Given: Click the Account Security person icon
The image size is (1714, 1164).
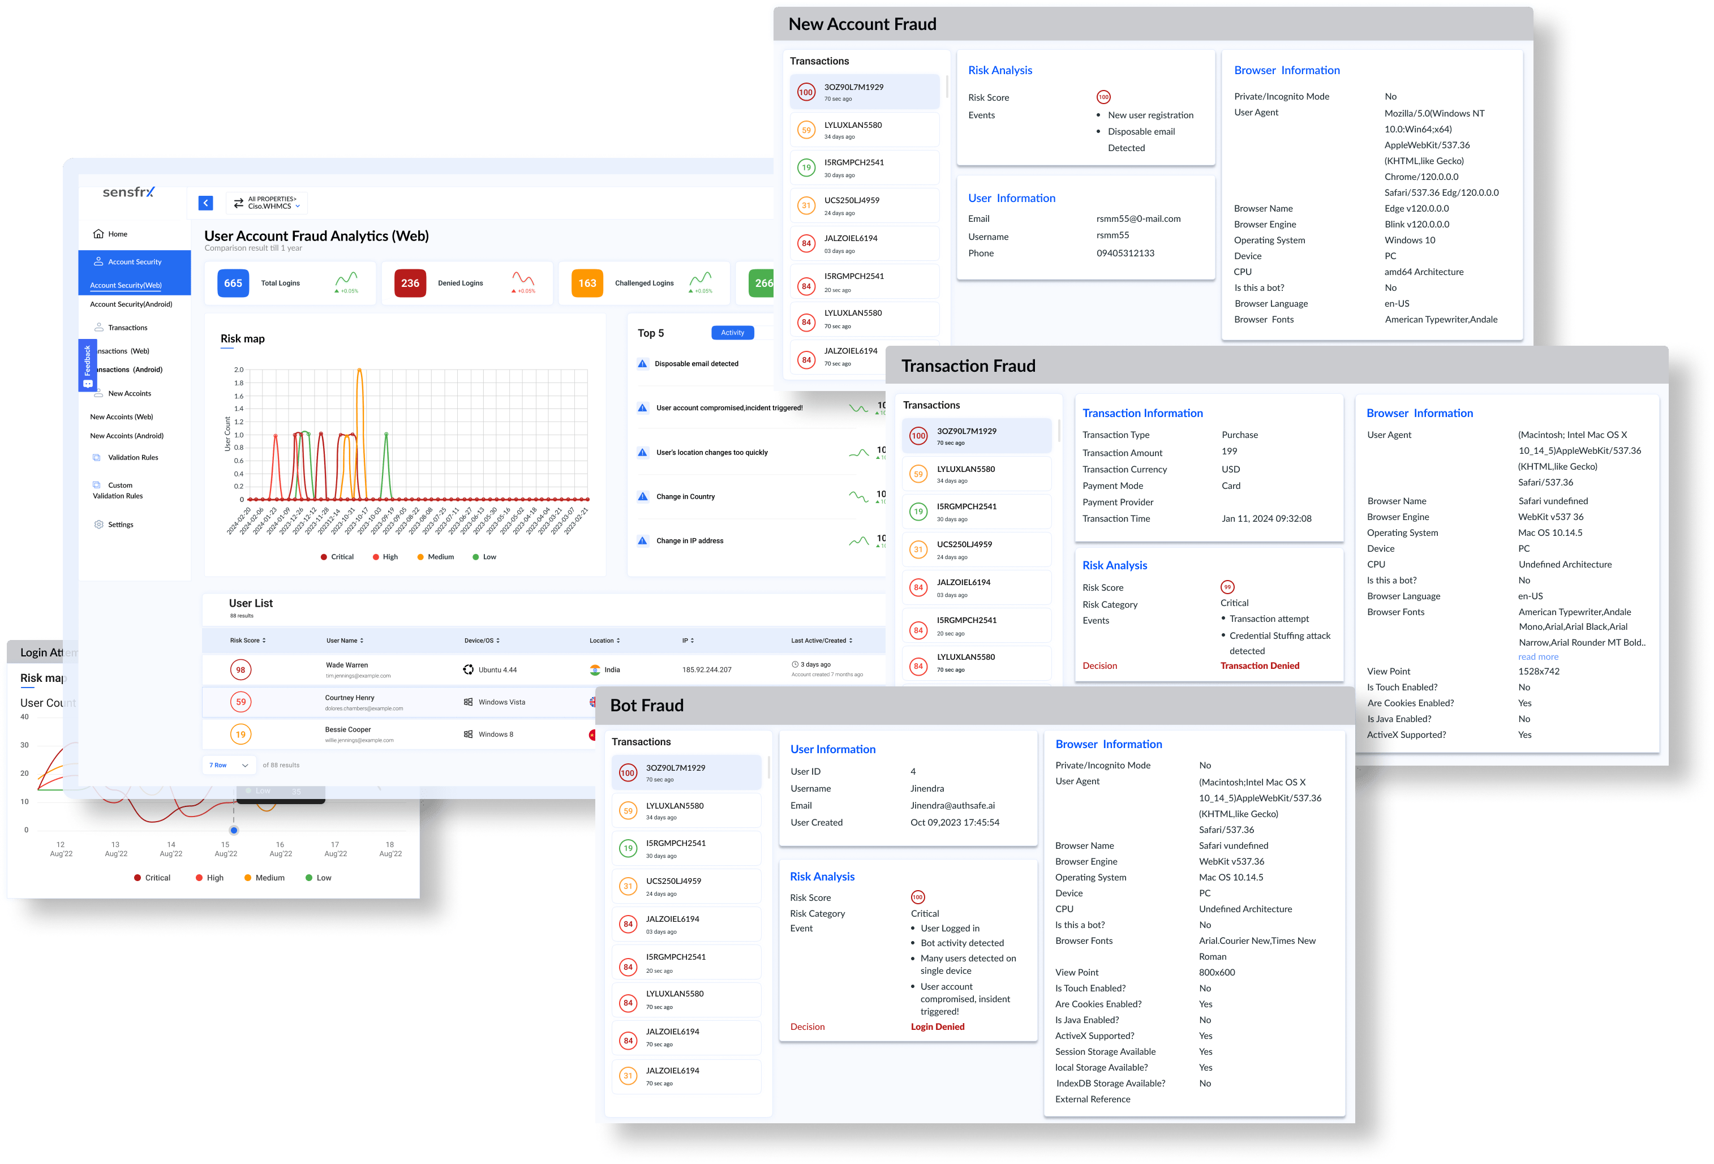Looking at the screenshot, I should click(98, 261).
